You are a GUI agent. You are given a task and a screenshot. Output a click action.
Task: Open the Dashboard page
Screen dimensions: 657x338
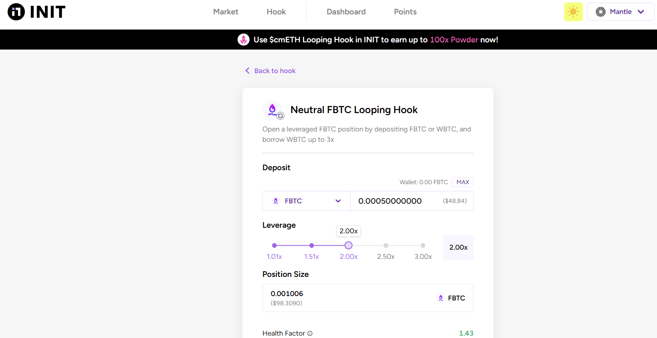pyautogui.click(x=346, y=12)
